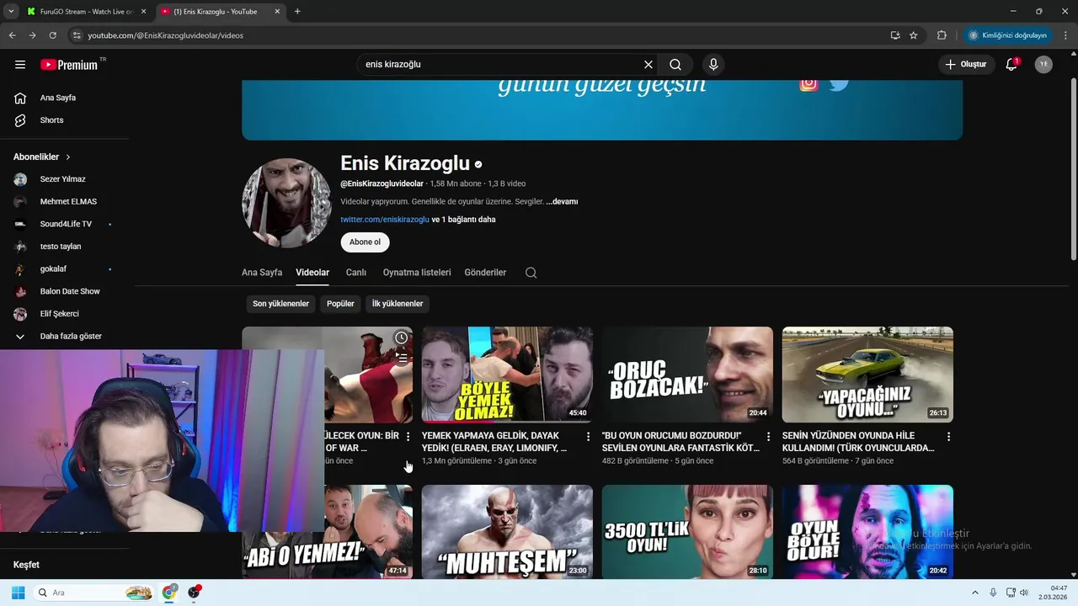This screenshot has width=1078, height=606.
Task: Click the page vertical scrollbar
Action: (1073, 168)
